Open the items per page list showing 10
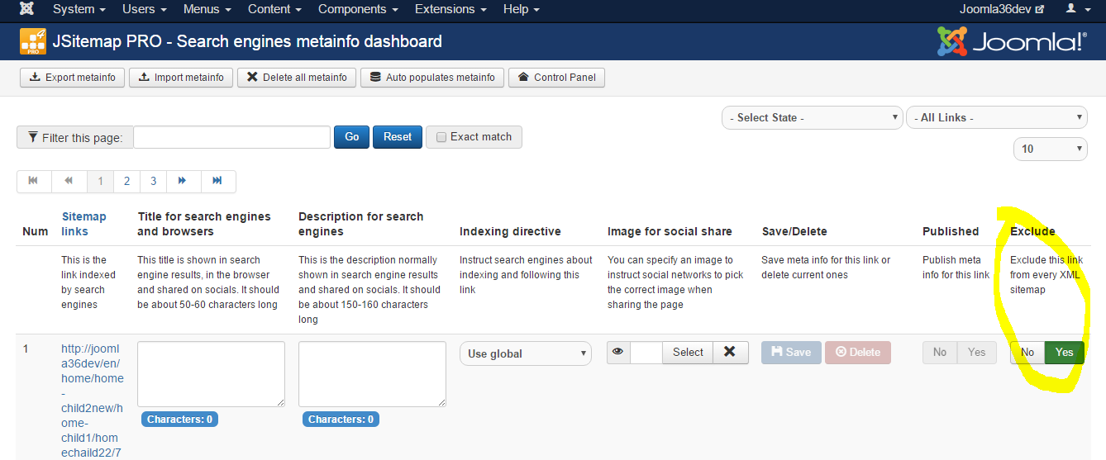Screen dimensions: 1106x460 1051,149
